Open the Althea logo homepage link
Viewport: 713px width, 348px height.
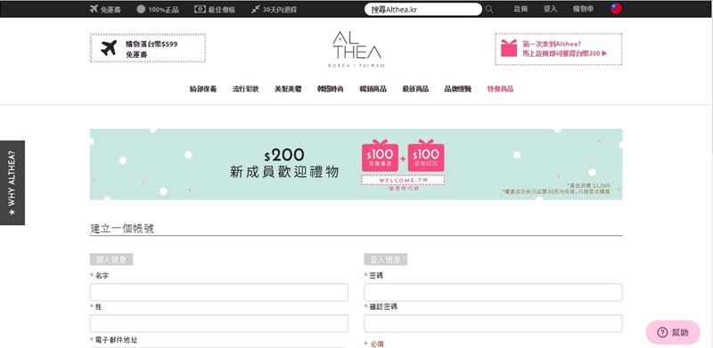tap(356, 49)
